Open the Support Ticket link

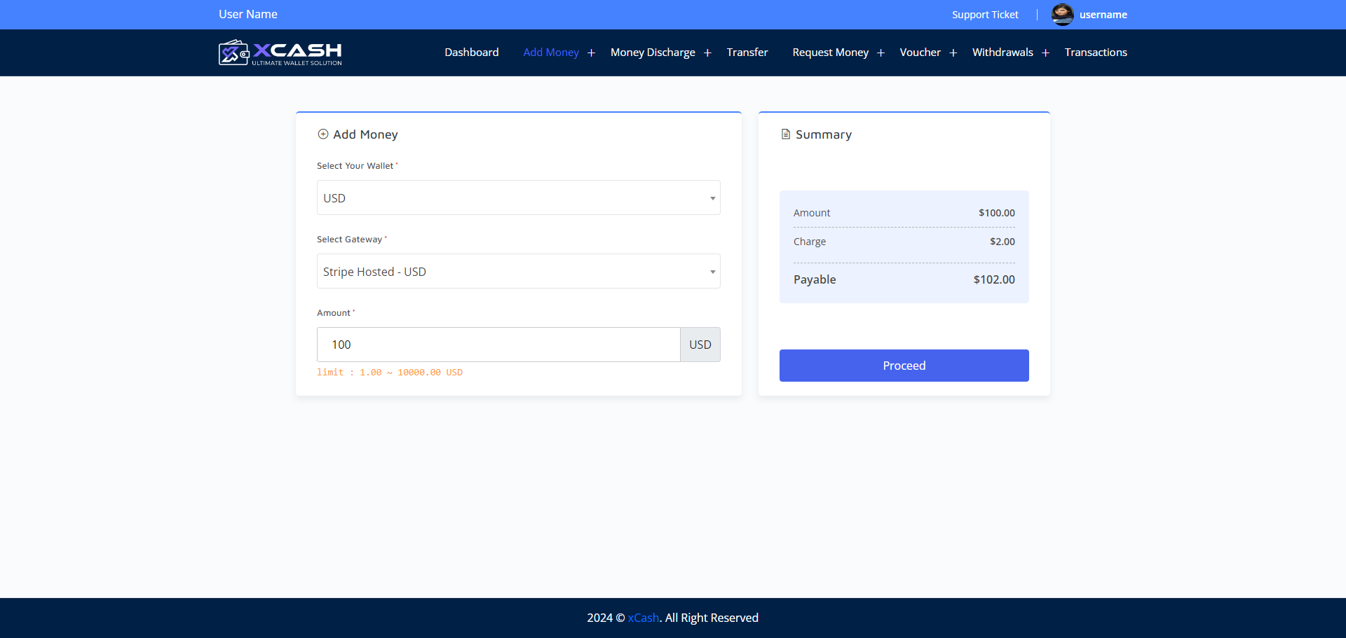point(985,15)
